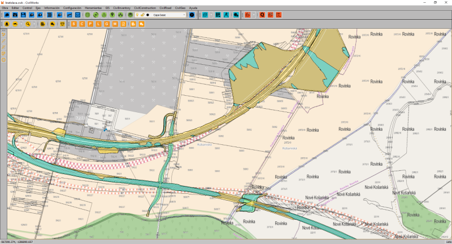Open the Herramientas menu
Image resolution: width=452 pixels, height=244 pixels.
(x=93, y=8)
